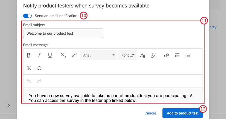Choose a text background highlight color
226x119 pixels.
(153, 55)
